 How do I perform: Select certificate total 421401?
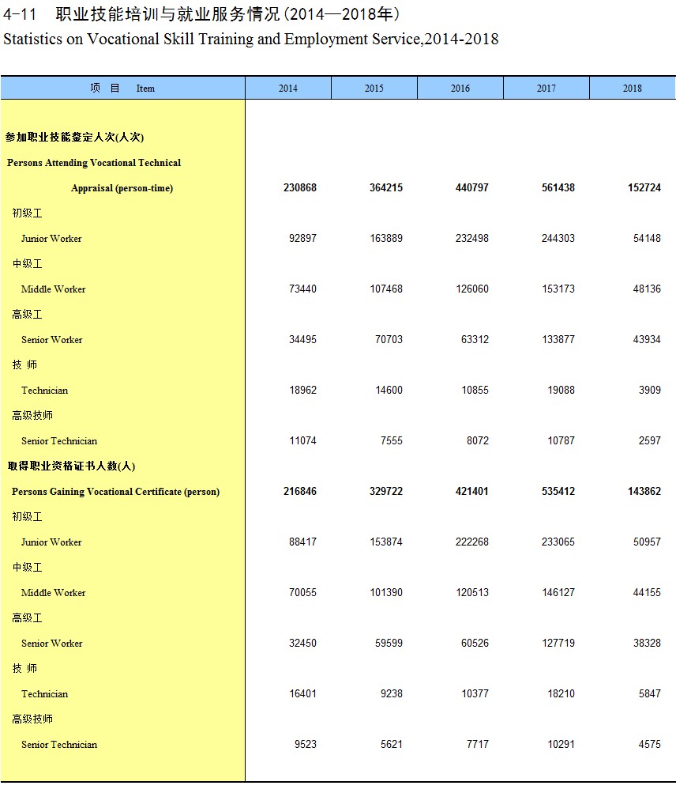pos(471,491)
